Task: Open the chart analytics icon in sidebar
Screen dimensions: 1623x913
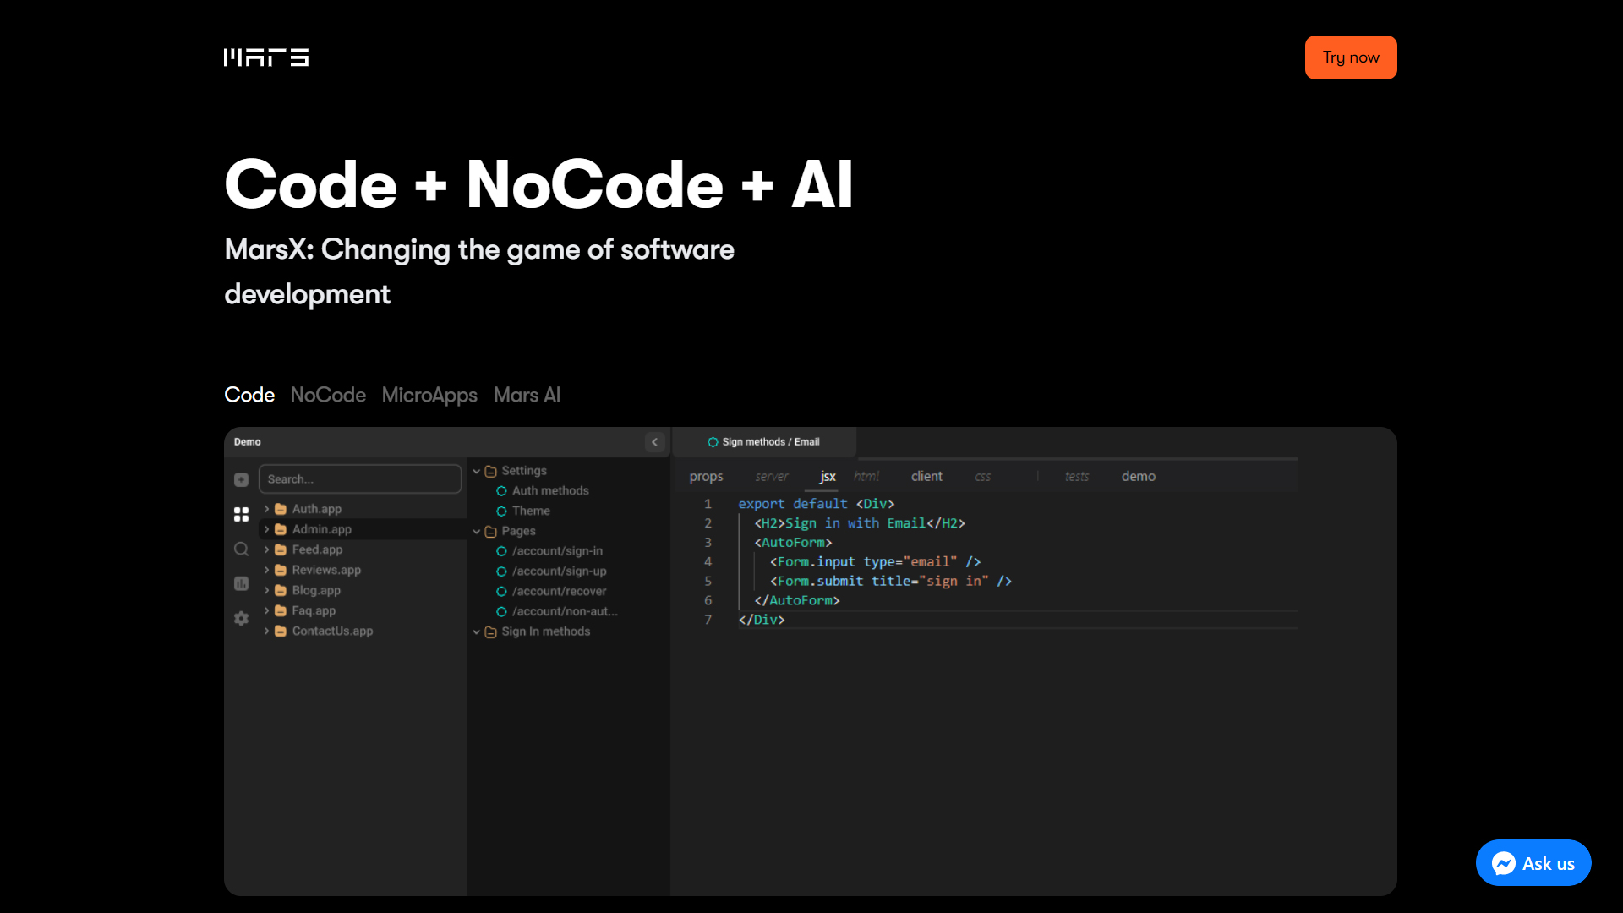Action: [241, 583]
